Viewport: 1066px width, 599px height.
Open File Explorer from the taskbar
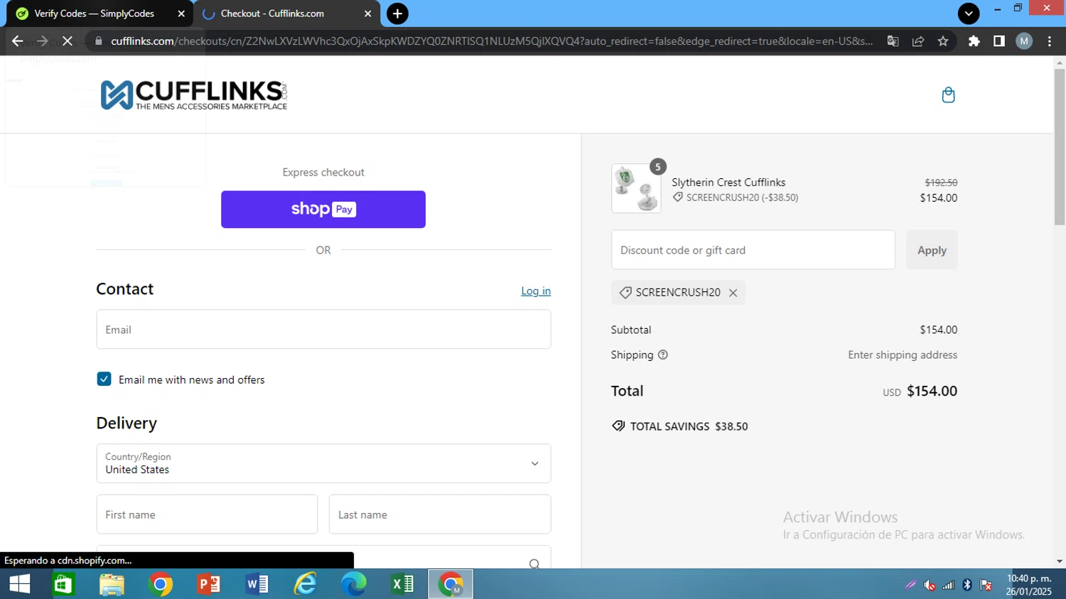(x=112, y=584)
